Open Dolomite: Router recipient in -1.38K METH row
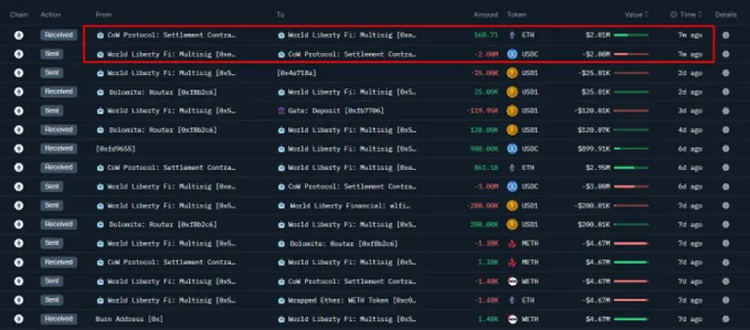750x330 pixels. pyautogui.click(x=343, y=243)
